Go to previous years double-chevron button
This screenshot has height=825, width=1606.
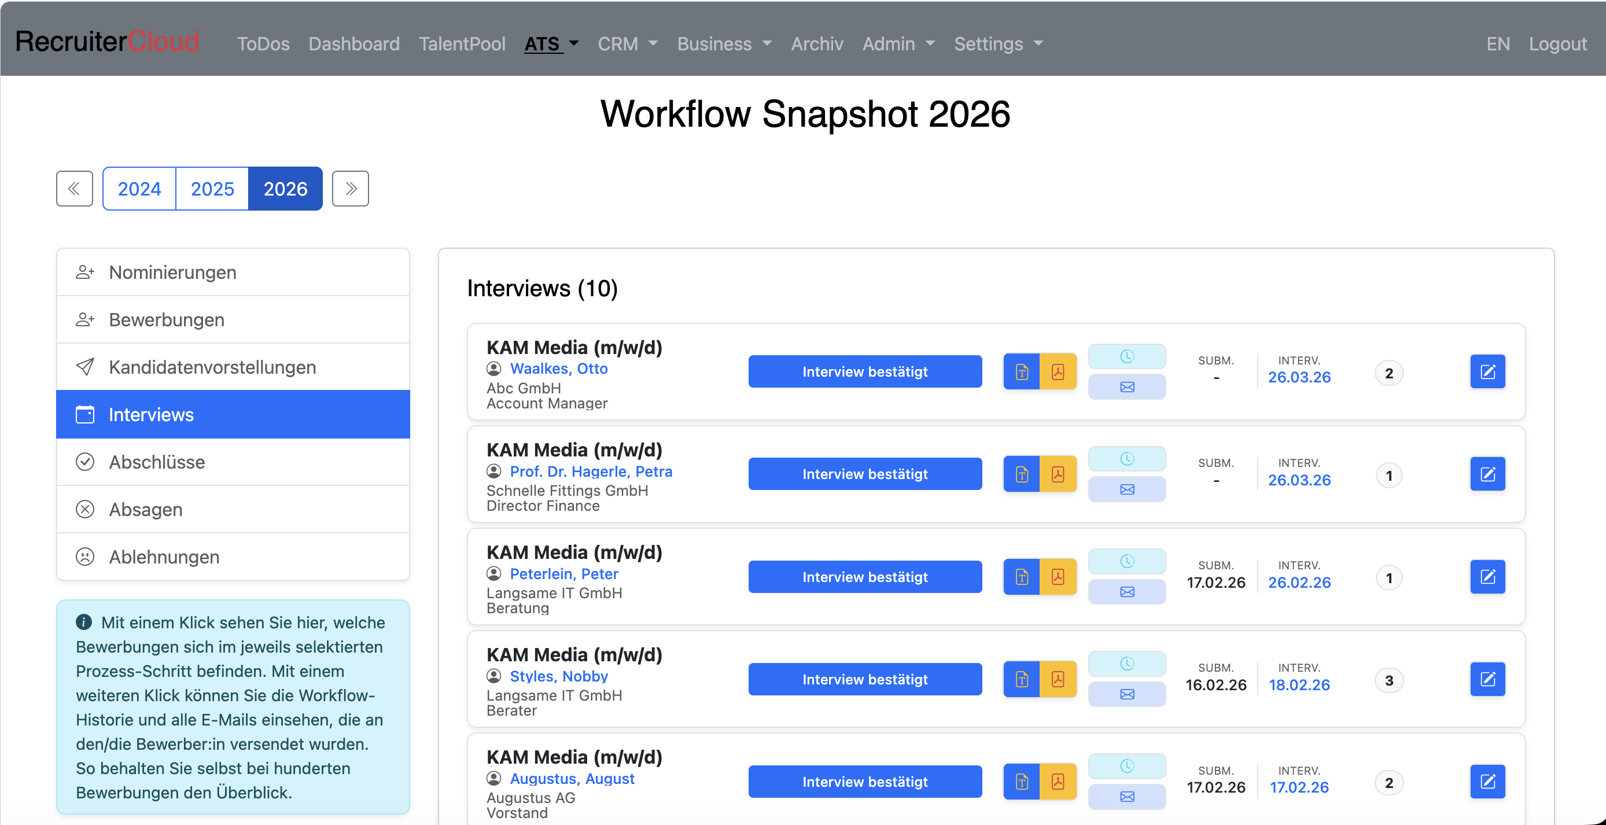[74, 189]
